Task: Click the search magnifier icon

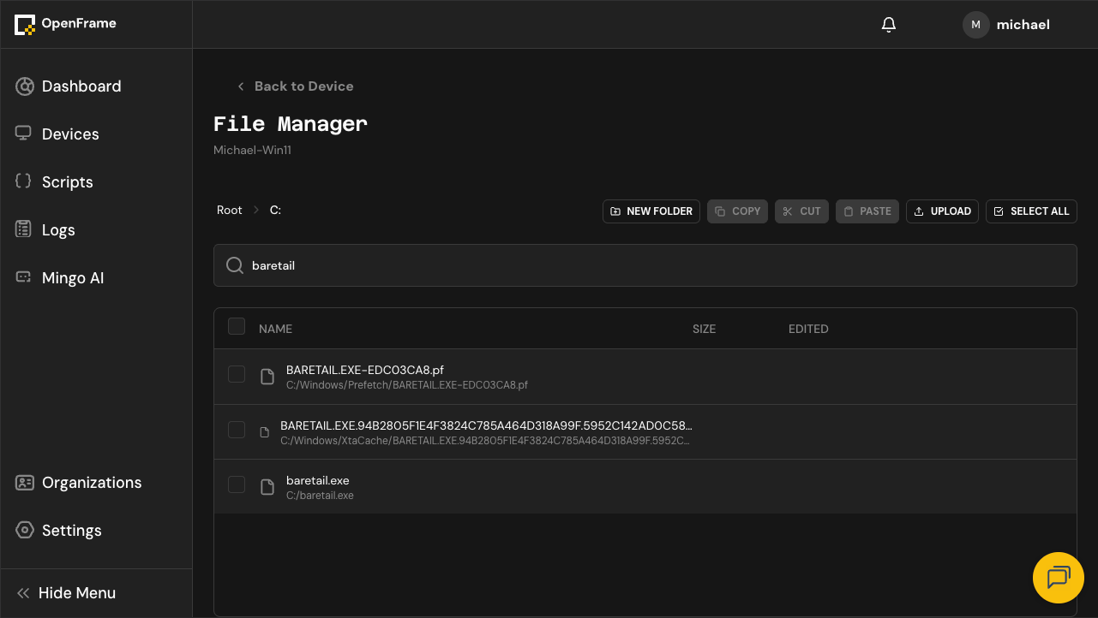Action: pos(234,265)
